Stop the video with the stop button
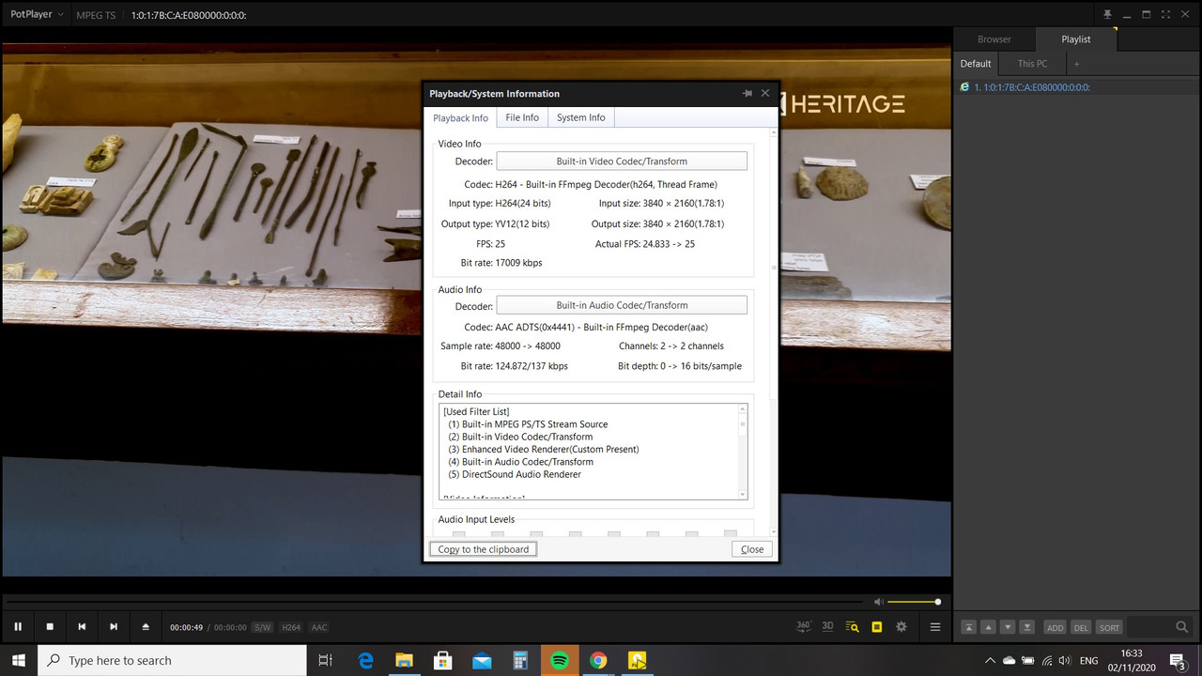 (x=50, y=627)
